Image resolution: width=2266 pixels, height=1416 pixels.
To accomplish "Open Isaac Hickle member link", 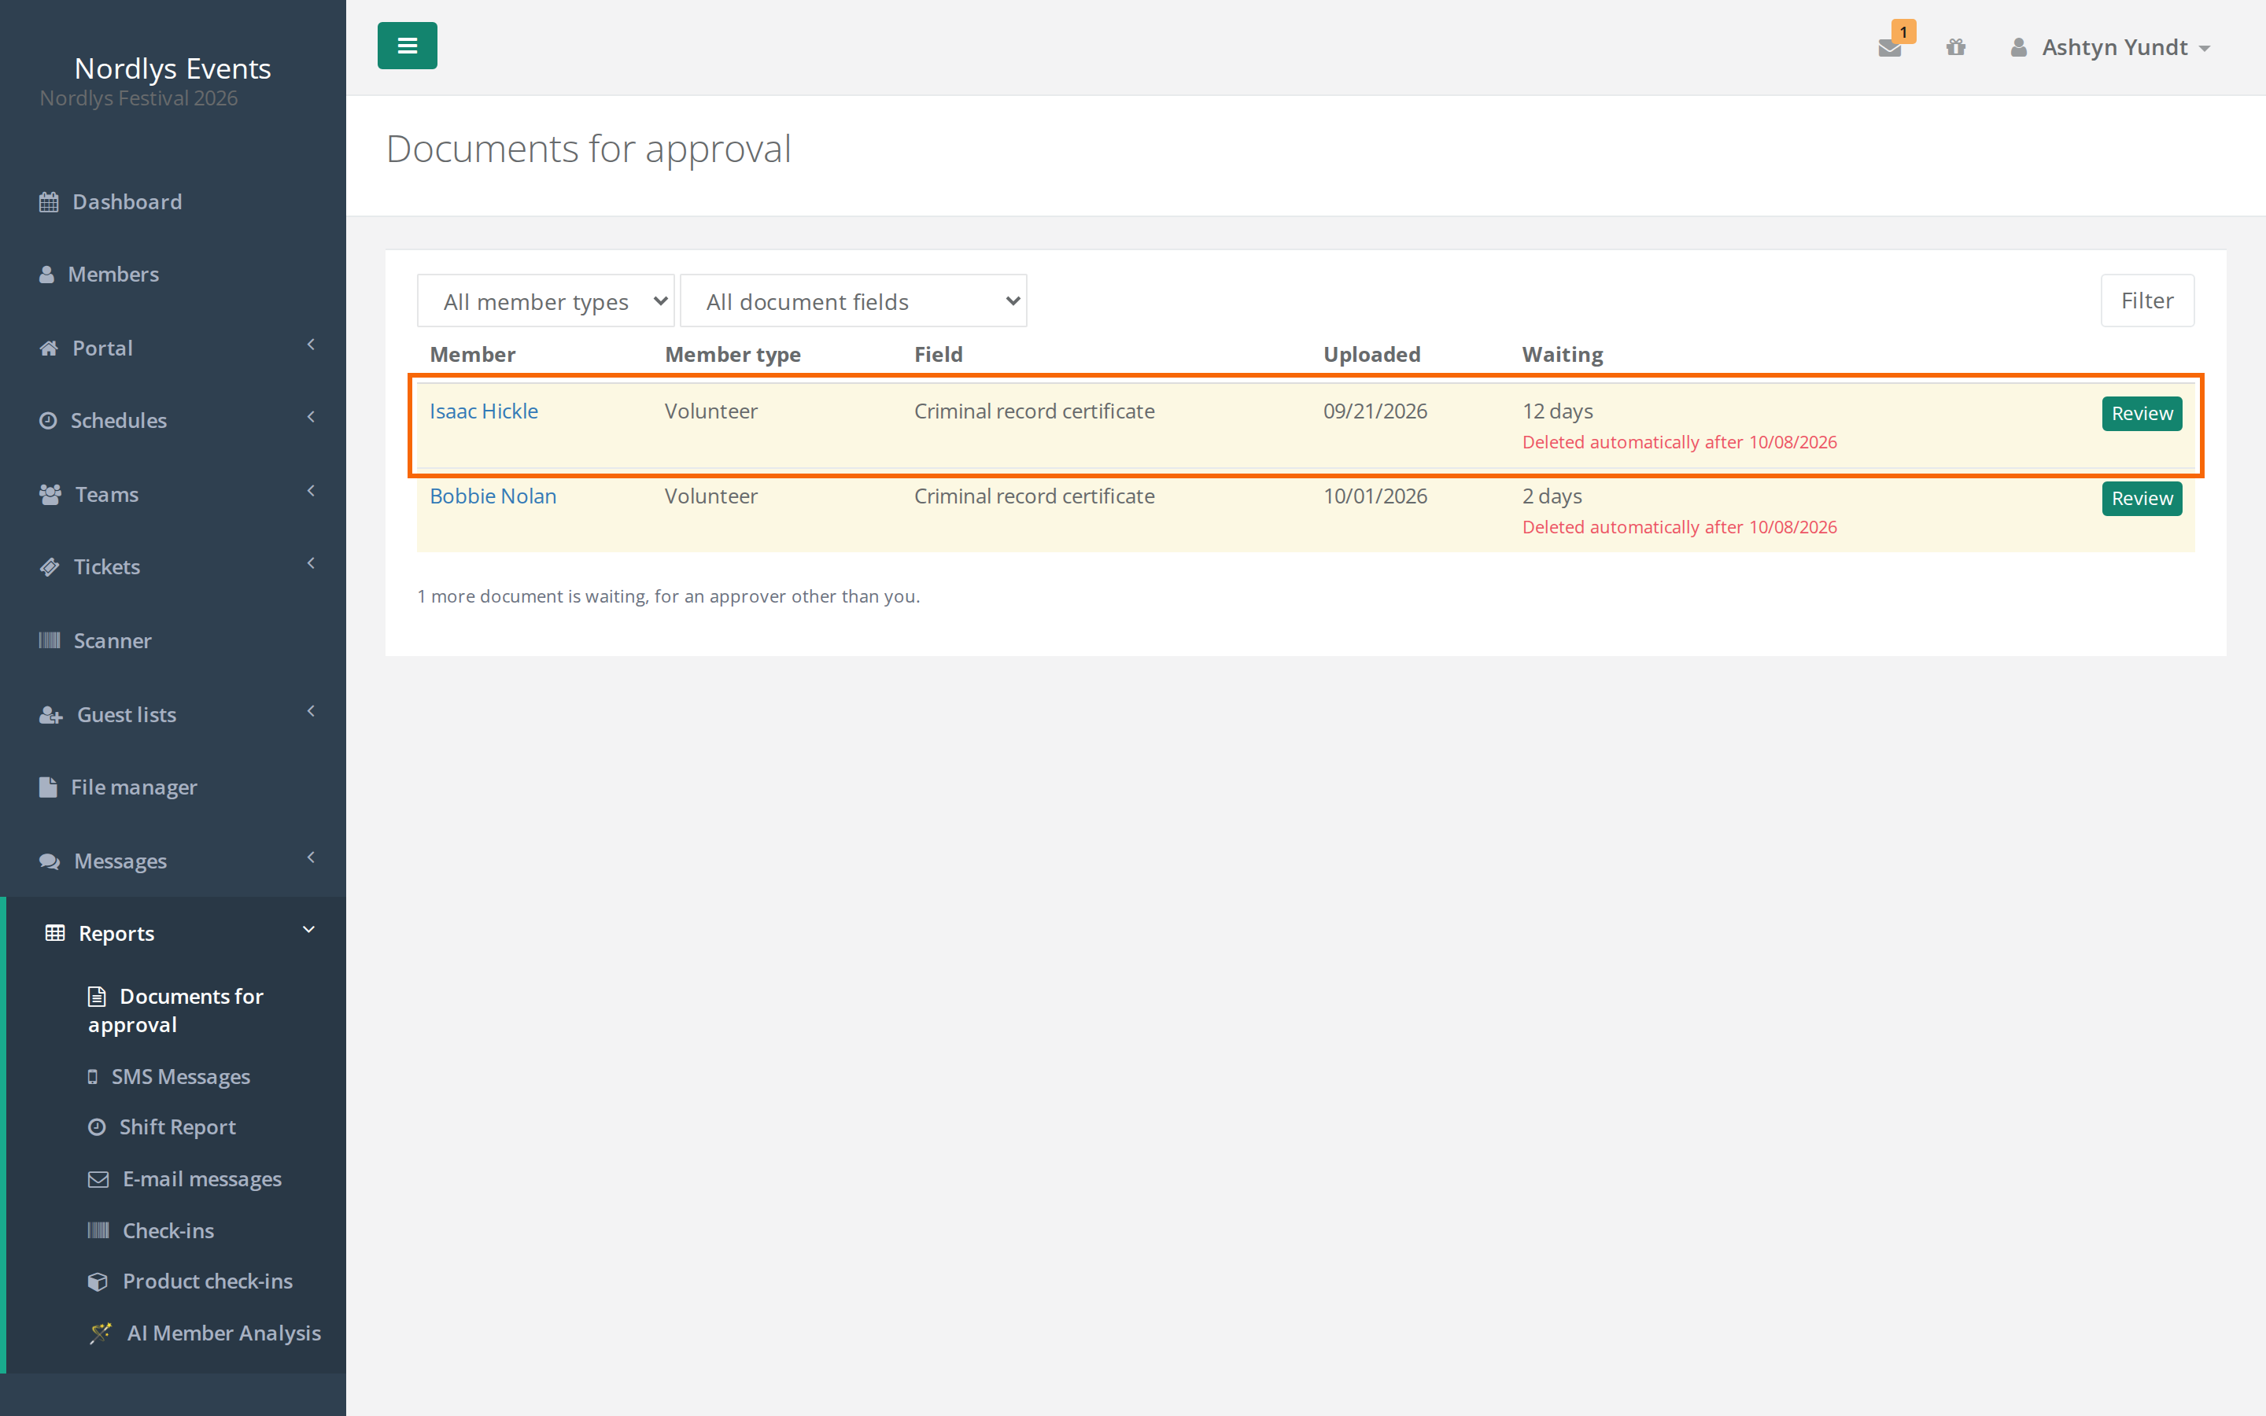I will (484, 411).
